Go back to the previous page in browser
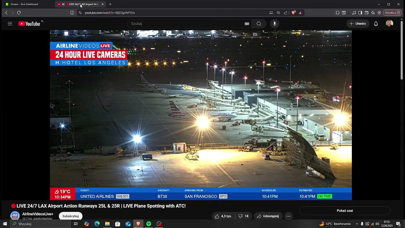This screenshot has height=228, width=405. pyautogui.click(x=6, y=13)
